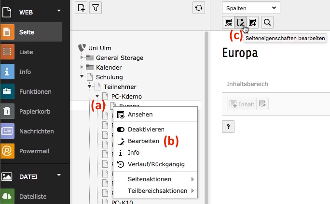Expand the General Storage tree node
This screenshot has width=330, height=204.
point(82,57)
